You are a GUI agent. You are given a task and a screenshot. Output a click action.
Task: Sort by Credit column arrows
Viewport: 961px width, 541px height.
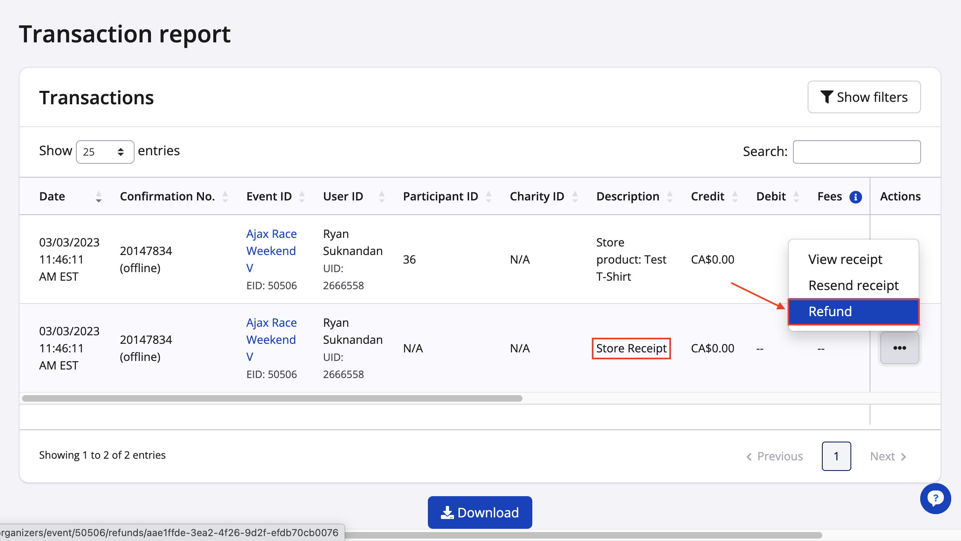735,197
